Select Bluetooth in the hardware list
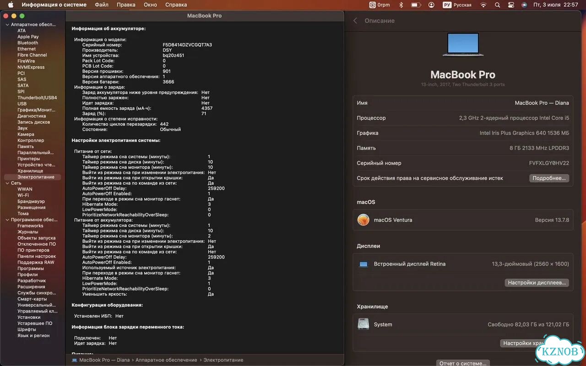This screenshot has width=586, height=366. [x=28, y=43]
